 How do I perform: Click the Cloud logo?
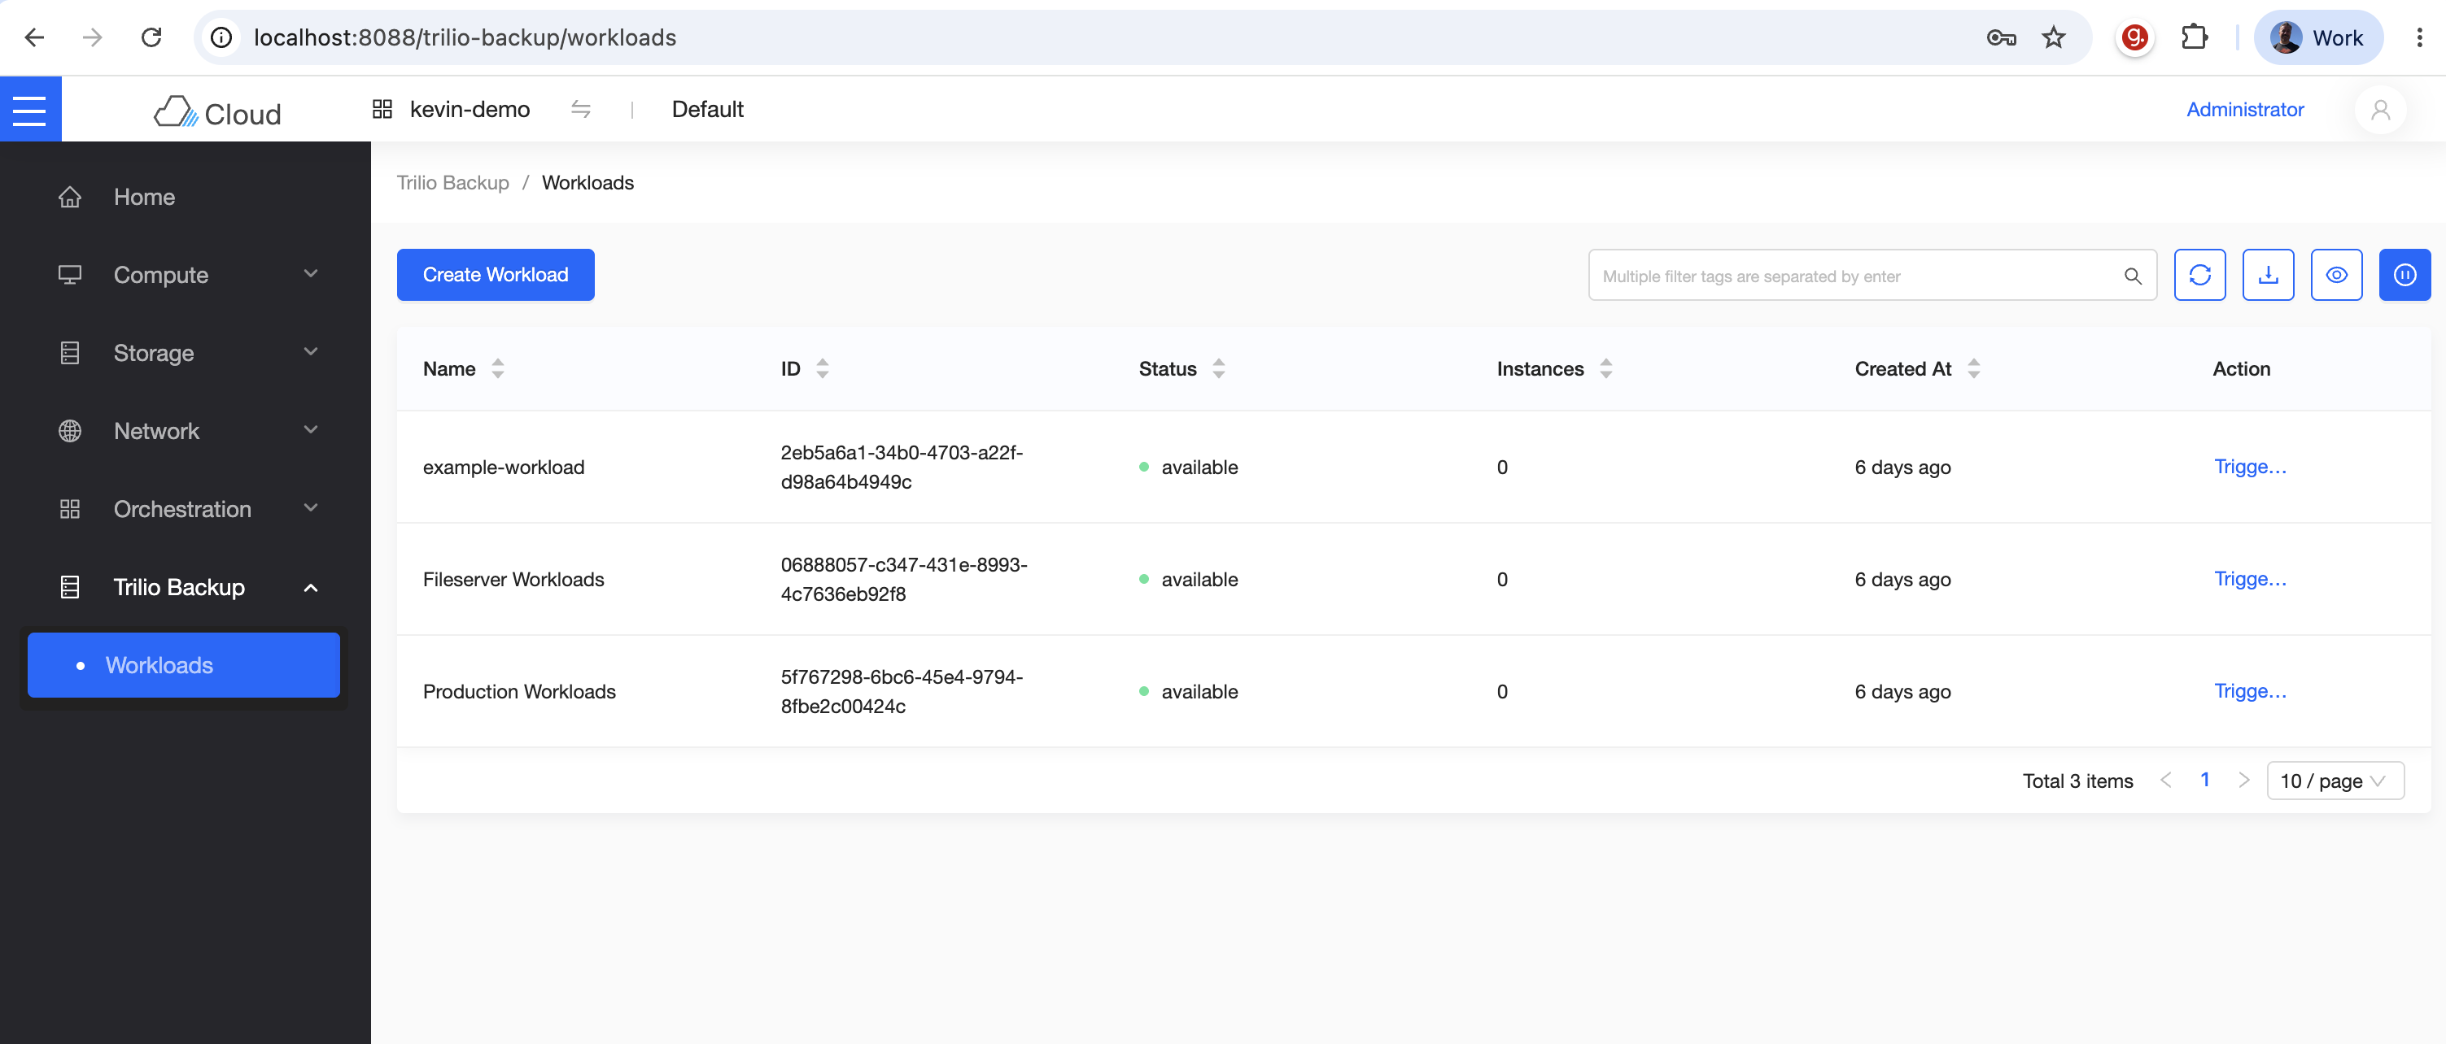pyautogui.click(x=217, y=112)
